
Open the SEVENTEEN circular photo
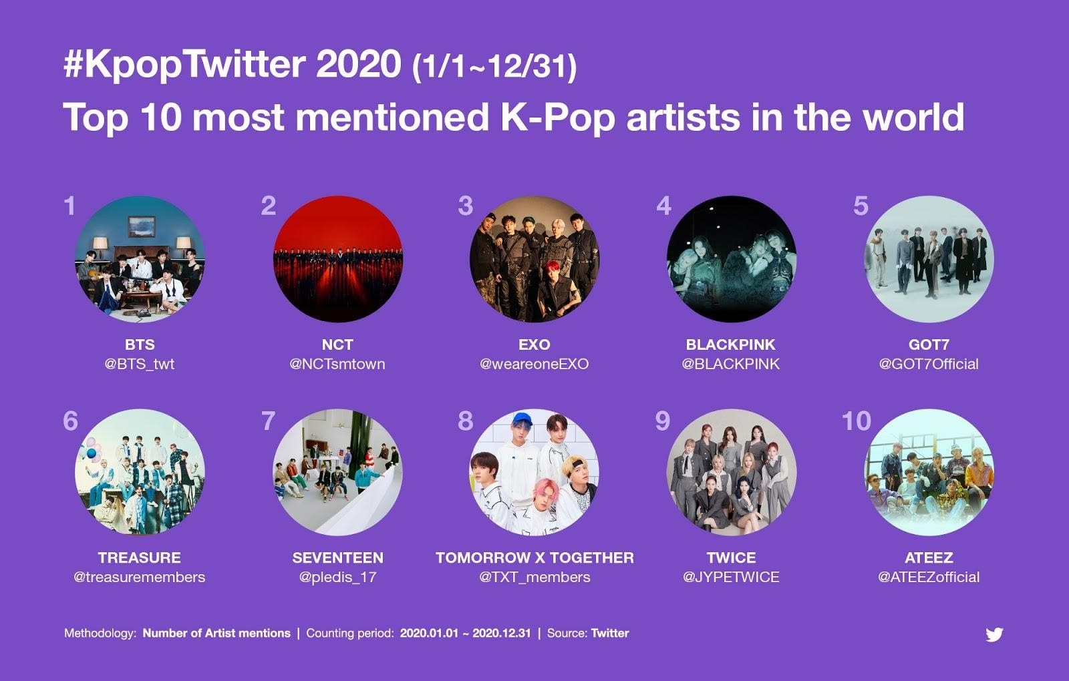(x=337, y=472)
